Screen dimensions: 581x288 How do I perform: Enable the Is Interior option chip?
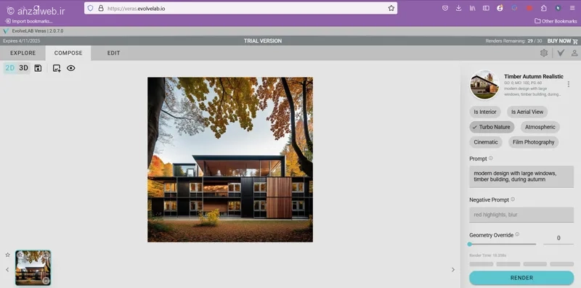coord(485,112)
